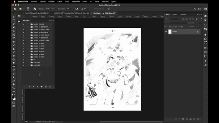Click the Fondo layer lock icon
This screenshot has width=219, height=123.
(x=197, y=32)
